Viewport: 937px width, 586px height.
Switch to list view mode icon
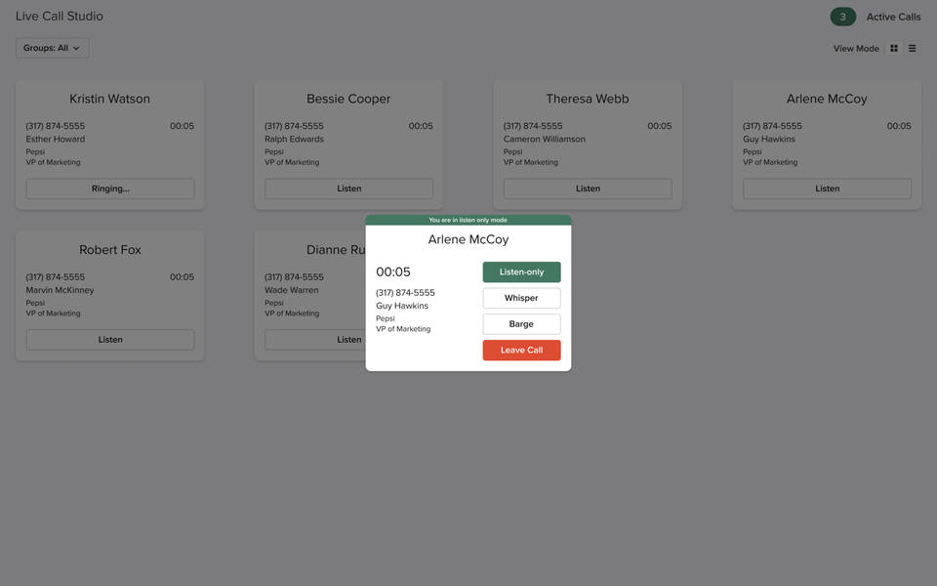click(913, 48)
